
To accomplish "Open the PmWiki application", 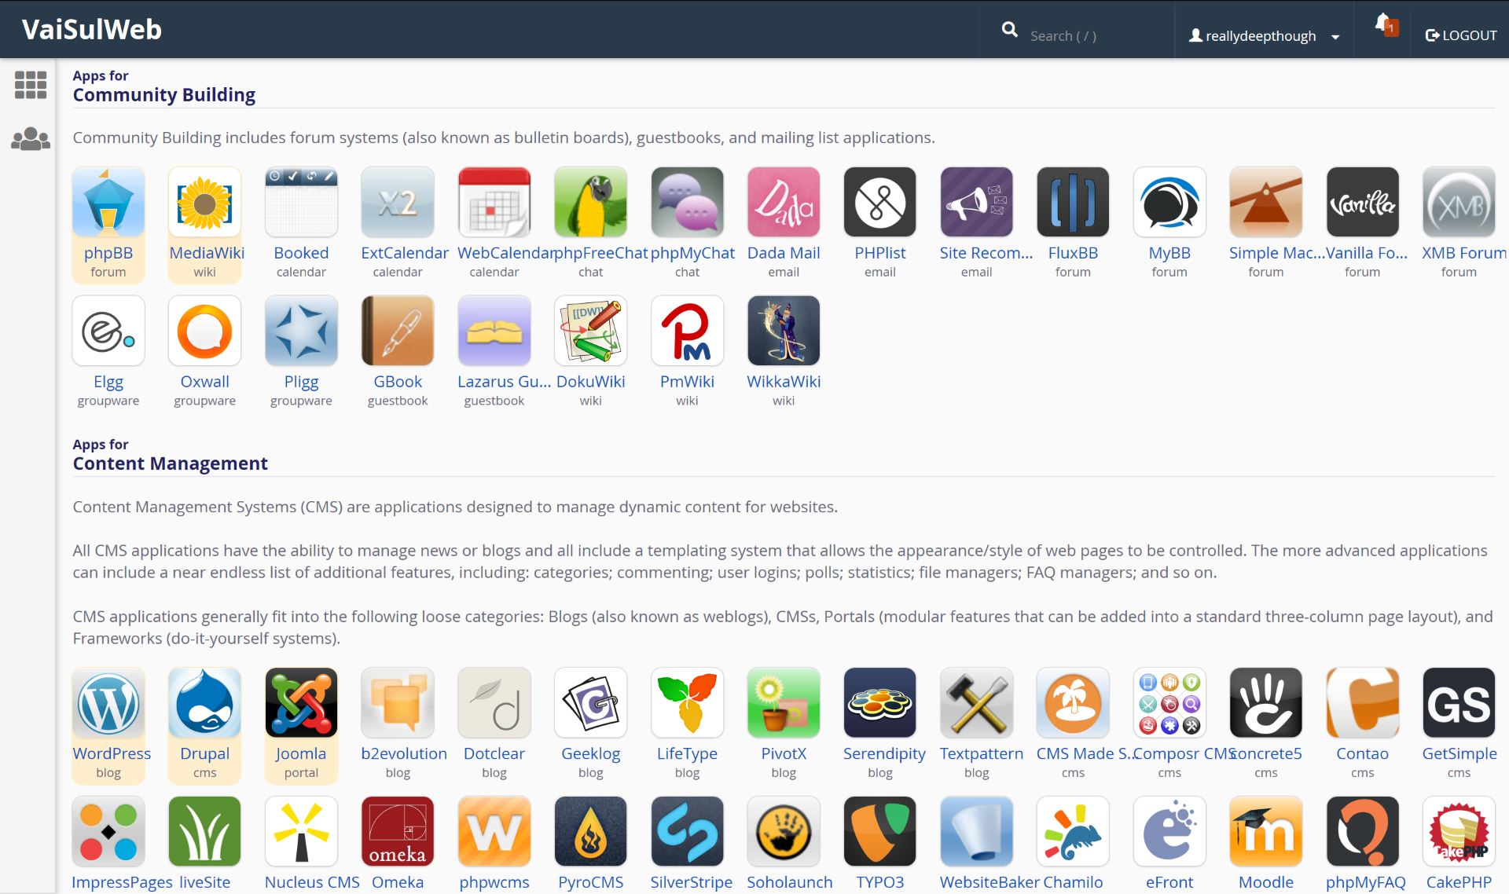I will click(x=687, y=331).
